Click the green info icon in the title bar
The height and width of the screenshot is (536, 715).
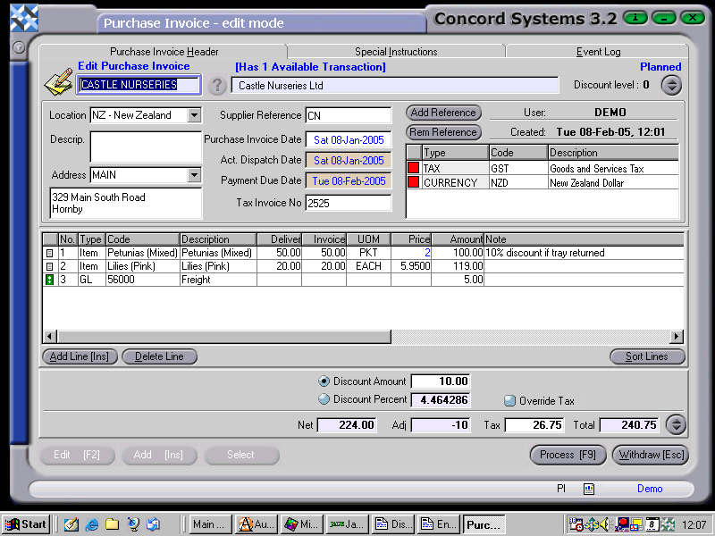click(x=635, y=17)
